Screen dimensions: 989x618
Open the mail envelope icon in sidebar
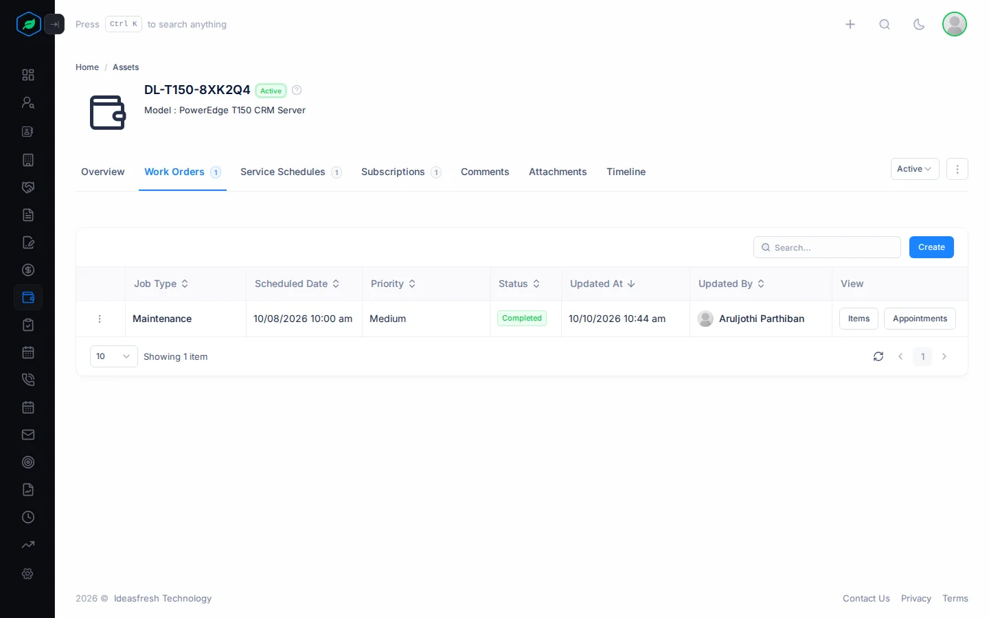[28, 435]
